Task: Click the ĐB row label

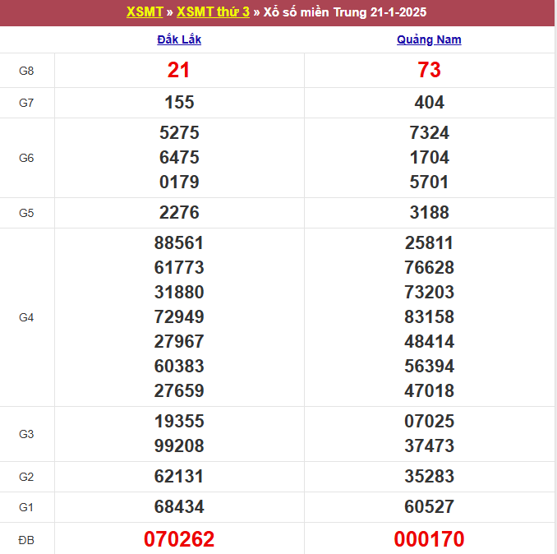Action: (26, 541)
